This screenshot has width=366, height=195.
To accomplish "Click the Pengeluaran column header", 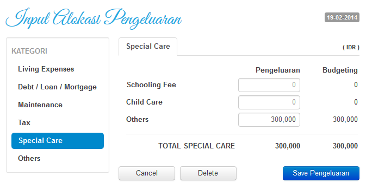I will pyautogui.click(x=278, y=70).
